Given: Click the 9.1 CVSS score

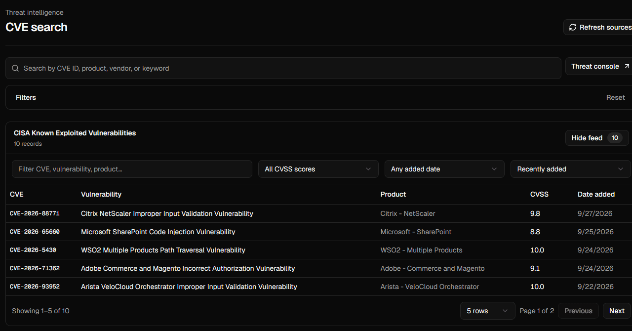Looking at the screenshot, I should [535, 268].
